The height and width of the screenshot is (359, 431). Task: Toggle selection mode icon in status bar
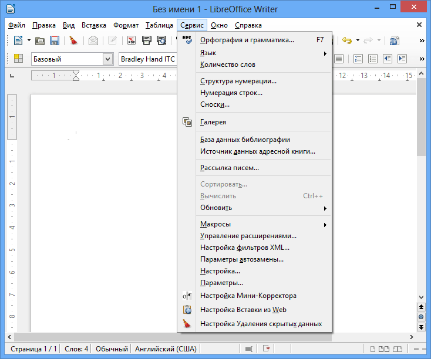249,349
